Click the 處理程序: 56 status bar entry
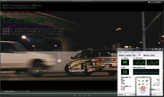Image resolution: width=164 pixels, height=97 pixels. [122, 95]
